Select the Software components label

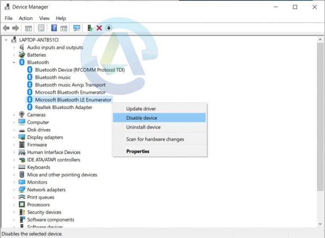[x=51, y=219]
